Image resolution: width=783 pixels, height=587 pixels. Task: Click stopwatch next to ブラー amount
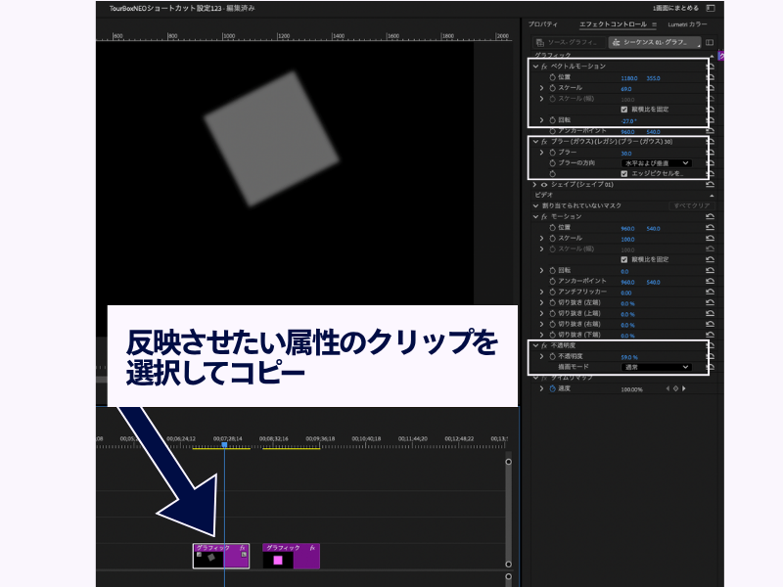tap(552, 153)
